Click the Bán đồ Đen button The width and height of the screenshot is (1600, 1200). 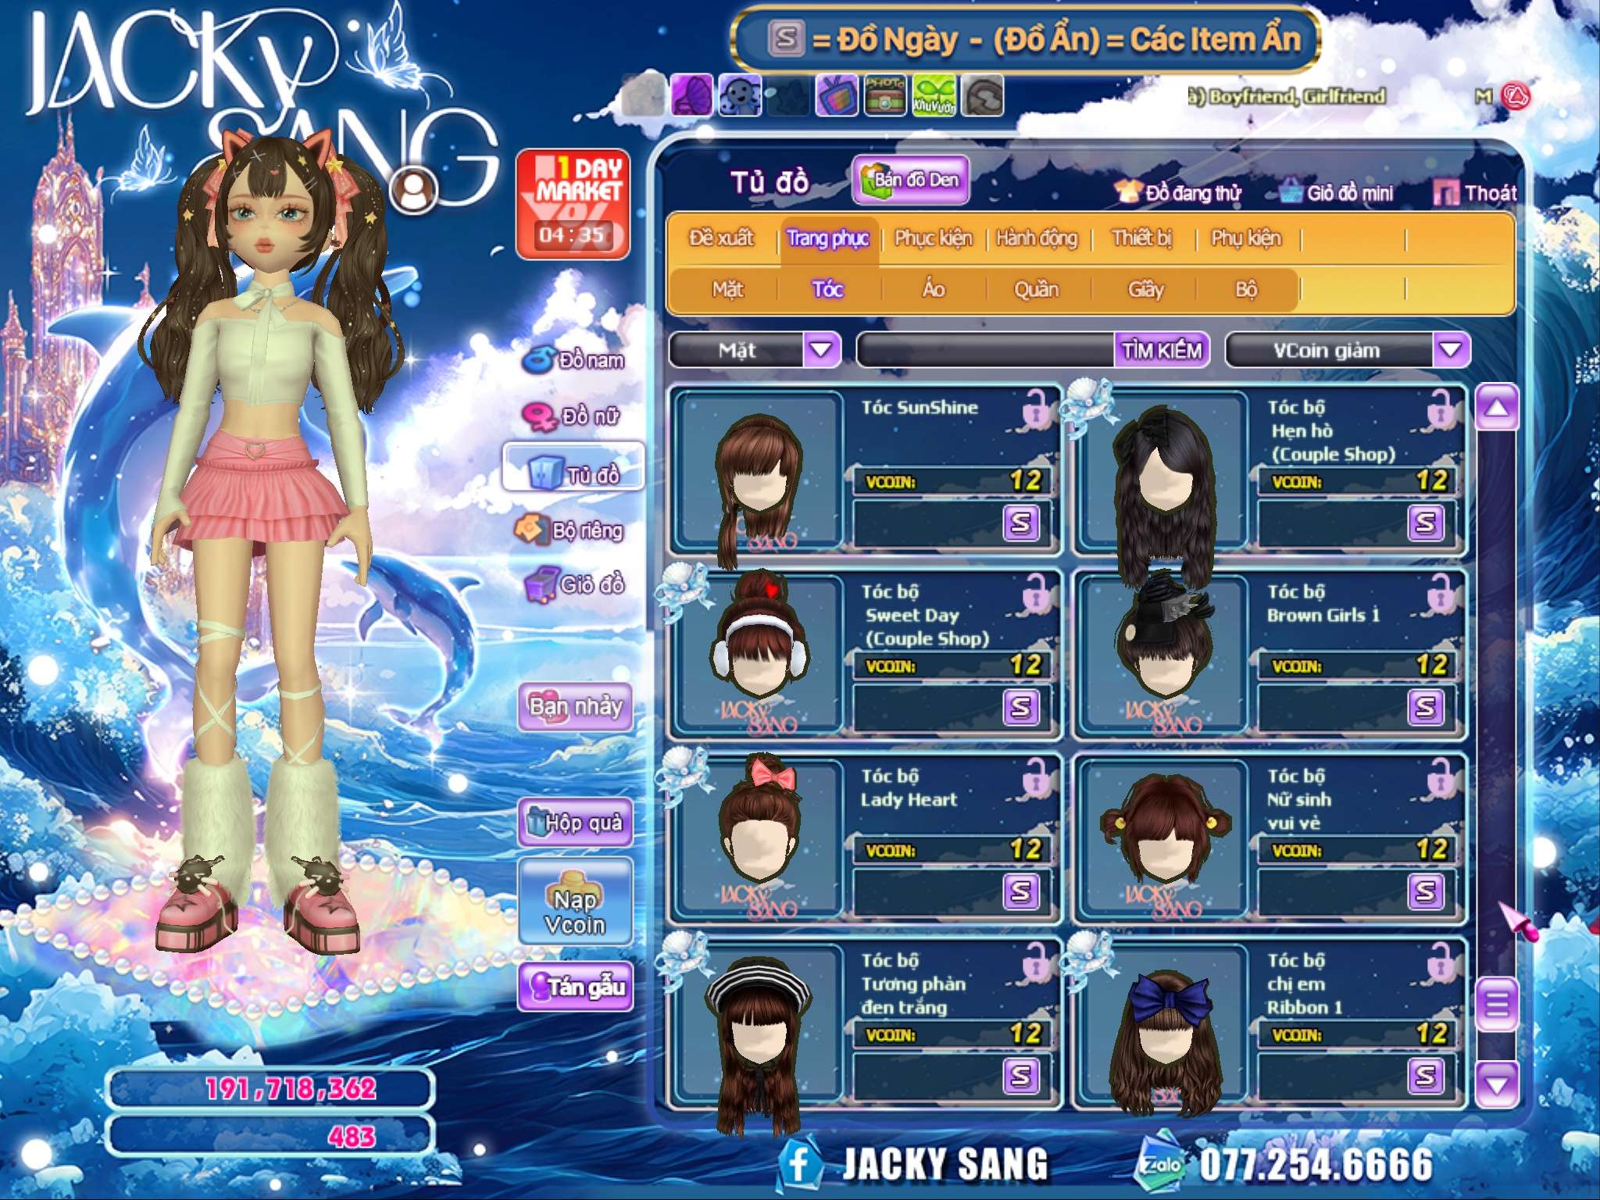pos(910,180)
